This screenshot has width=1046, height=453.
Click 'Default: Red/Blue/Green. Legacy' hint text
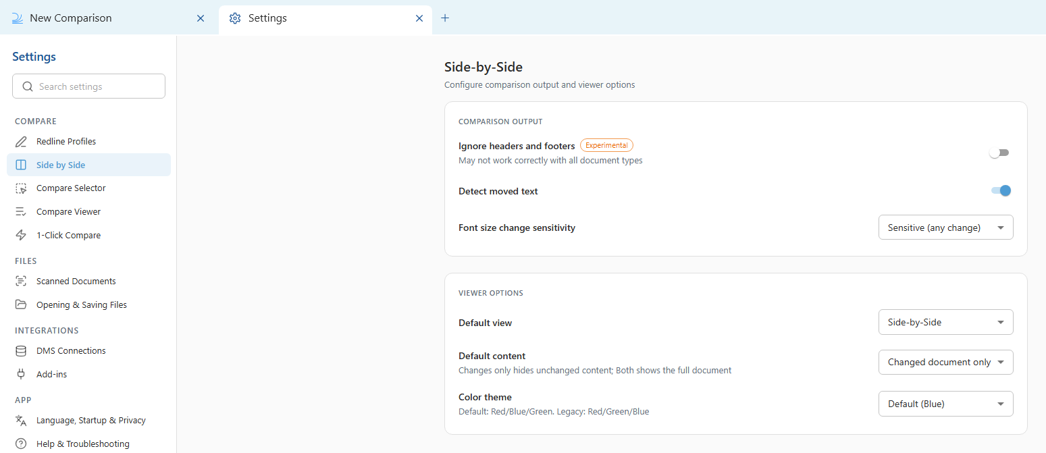coord(554,411)
